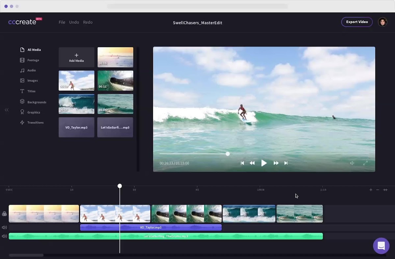Click Undo in the top bar
This screenshot has height=259, width=395.
[74, 22]
